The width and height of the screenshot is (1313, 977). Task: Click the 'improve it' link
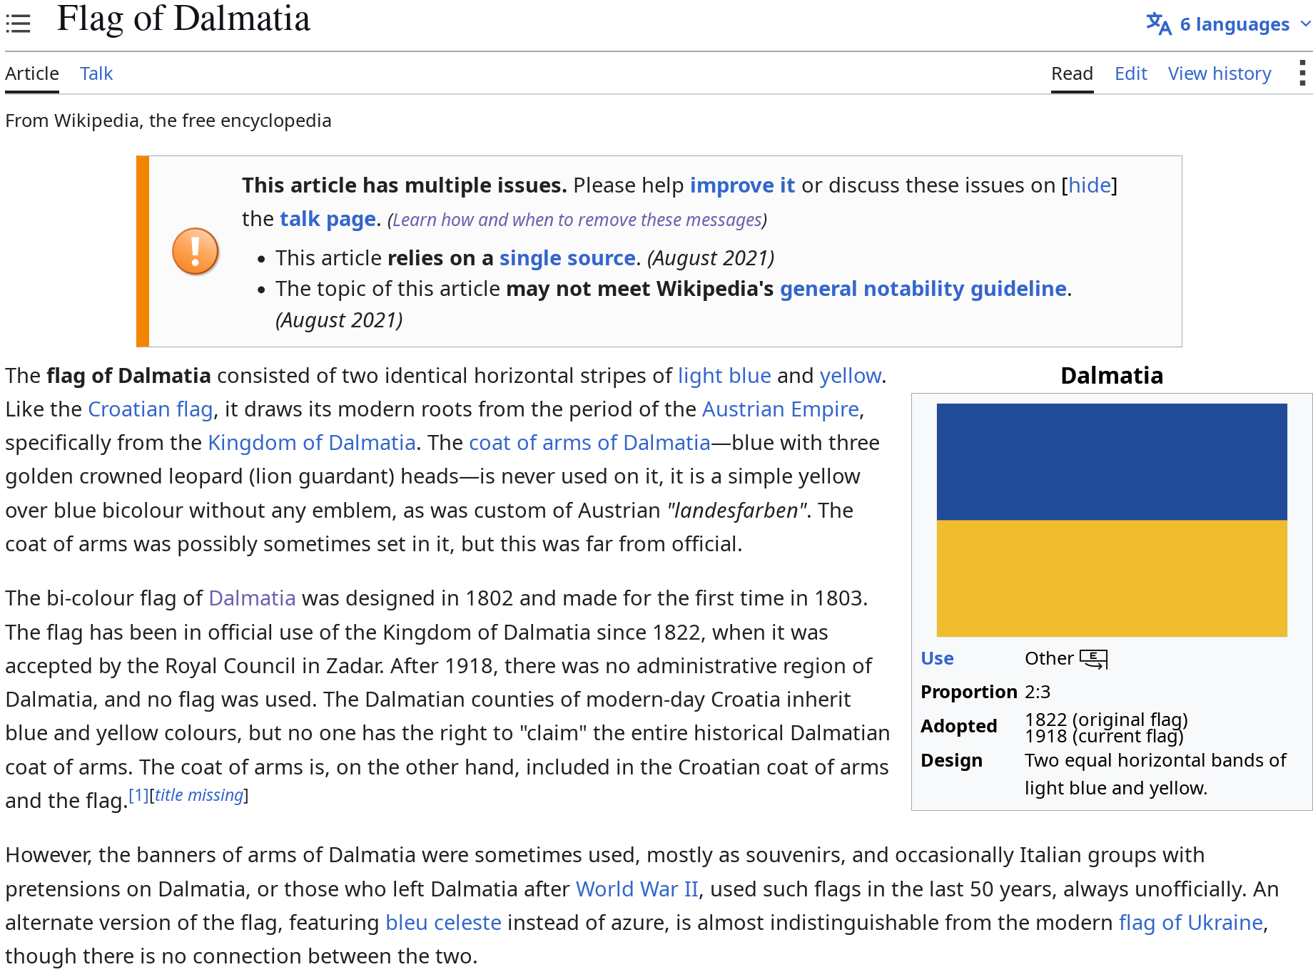tap(742, 185)
